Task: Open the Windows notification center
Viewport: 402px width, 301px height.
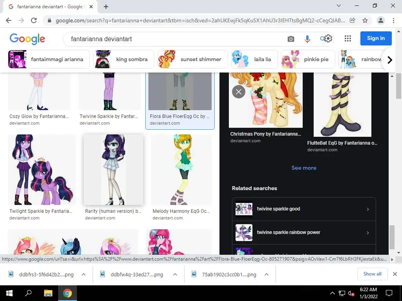Action: (x=389, y=293)
